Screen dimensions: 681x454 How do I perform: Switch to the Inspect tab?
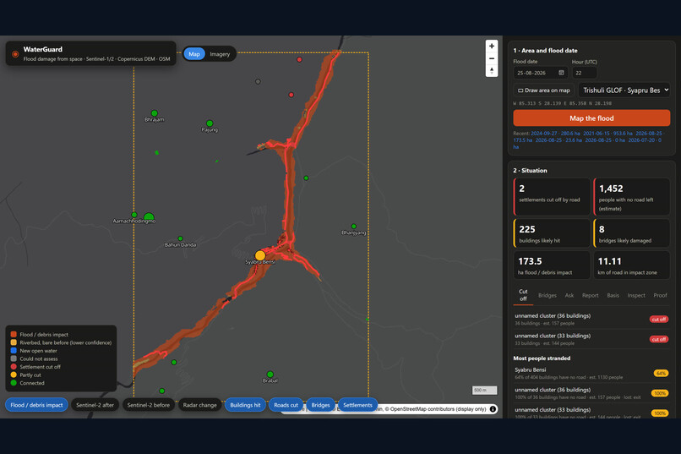click(x=636, y=295)
